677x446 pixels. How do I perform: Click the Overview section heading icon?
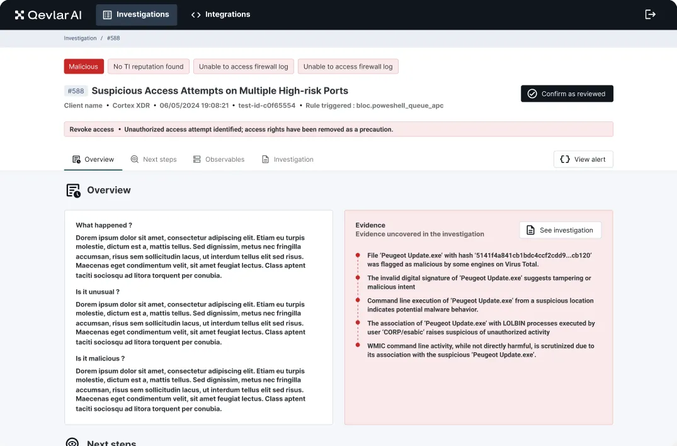73,190
